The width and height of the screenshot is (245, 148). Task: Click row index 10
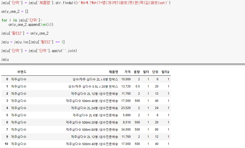pyautogui.click(x=6, y=144)
